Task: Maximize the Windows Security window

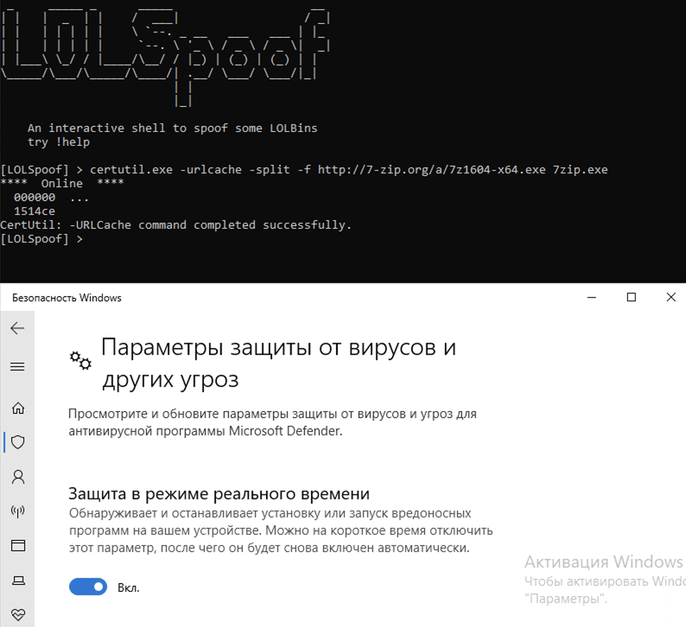Action: pos(631,298)
